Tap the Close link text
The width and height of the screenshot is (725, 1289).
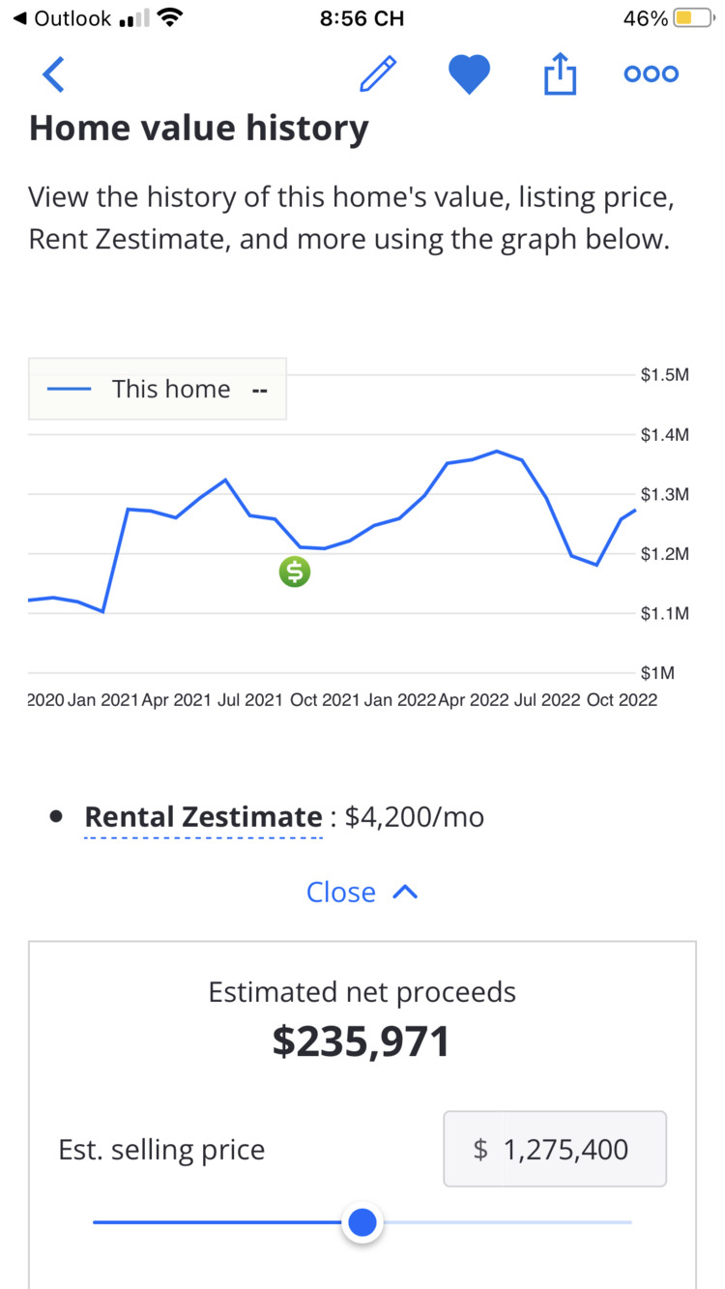[x=341, y=893]
